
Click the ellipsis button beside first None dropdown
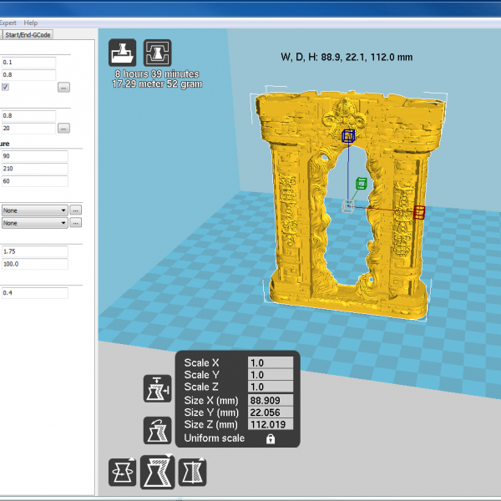[x=75, y=210]
